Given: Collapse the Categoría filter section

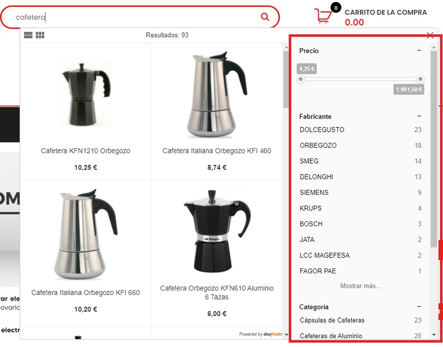Looking at the screenshot, I should pos(419,307).
